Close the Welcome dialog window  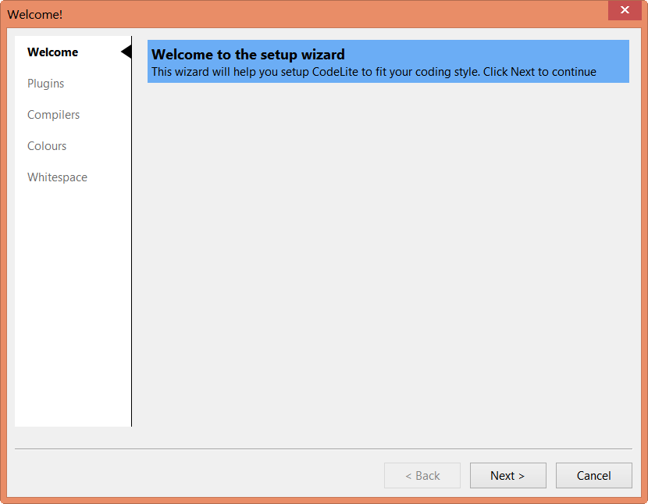click(x=625, y=10)
